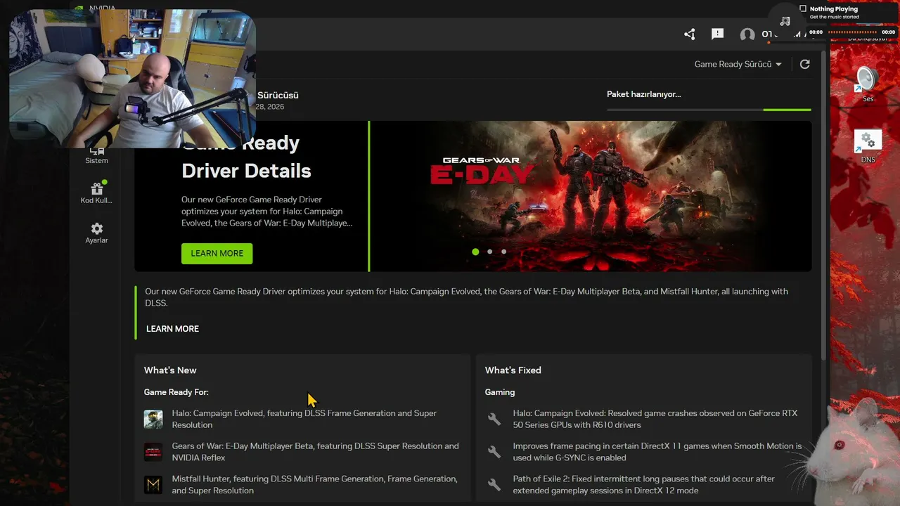This screenshot has height=506, width=900.
Task: Select the first carousel dot
Action: (x=475, y=252)
